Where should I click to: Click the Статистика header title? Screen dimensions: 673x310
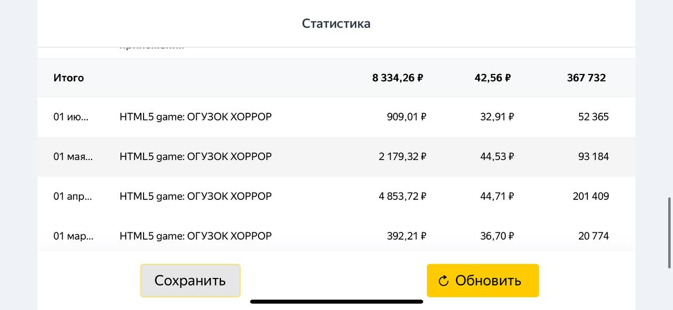[336, 24]
